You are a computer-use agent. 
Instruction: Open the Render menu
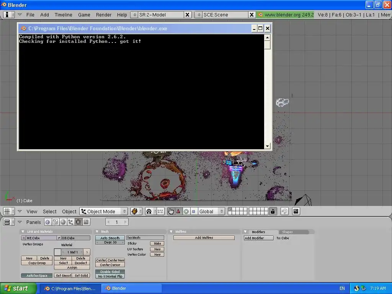pos(103,15)
